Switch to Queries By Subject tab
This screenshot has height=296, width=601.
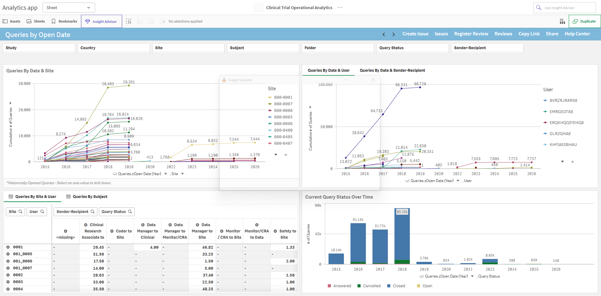coord(87,197)
